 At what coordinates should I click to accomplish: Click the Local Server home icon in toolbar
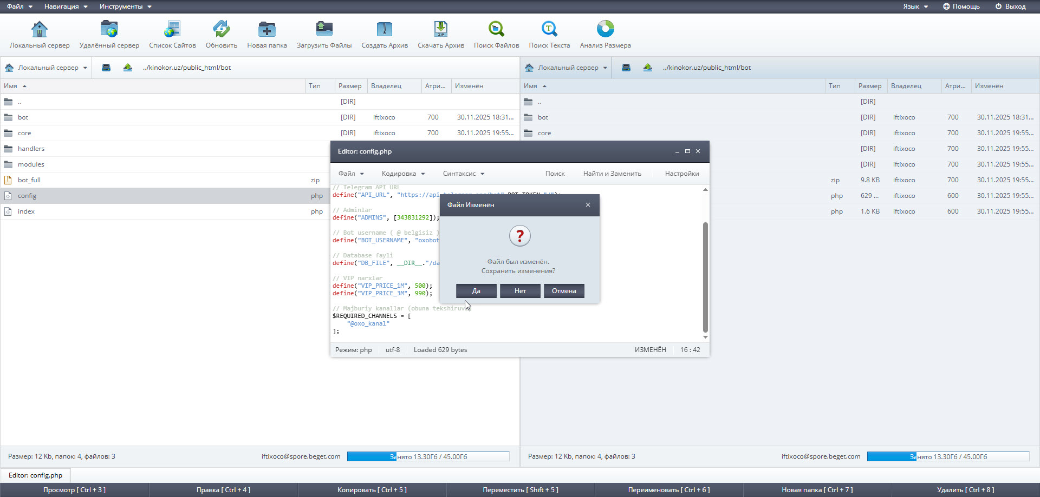click(x=40, y=29)
